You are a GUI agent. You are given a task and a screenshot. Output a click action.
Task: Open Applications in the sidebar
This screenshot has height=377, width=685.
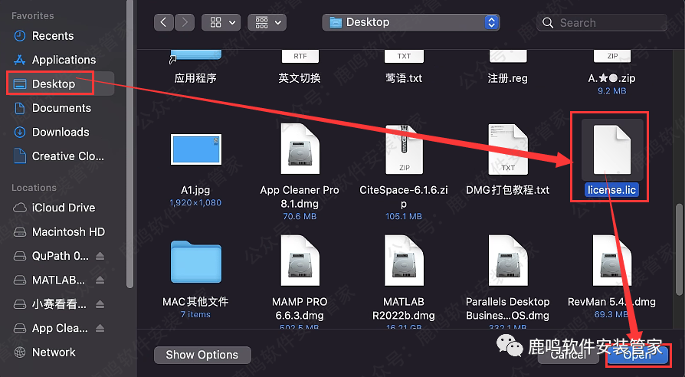tap(64, 60)
